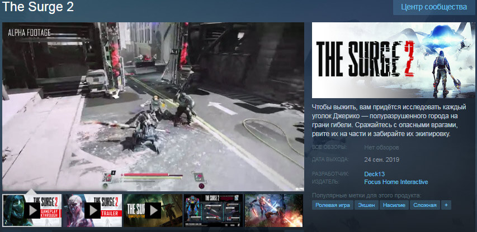Click the 'ДАТА ВЫХОДА:' label

click(x=330, y=159)
